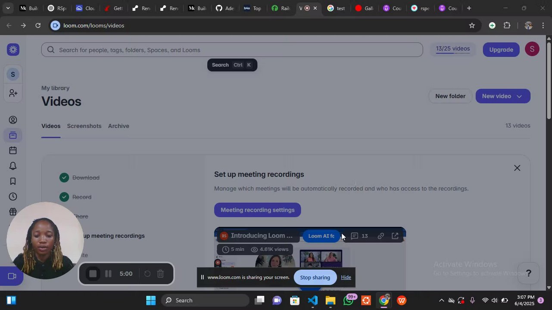Click the browser address bar
This screenshot has width=552, height=310.
263,25
